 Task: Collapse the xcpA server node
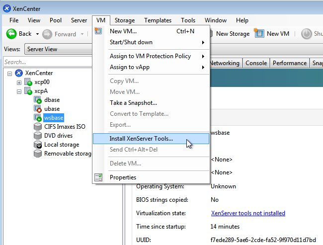pyautogui.click(x=19, y=92)
